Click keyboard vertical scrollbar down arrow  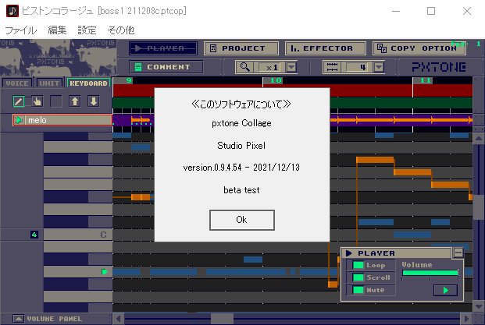coord(479,306)
